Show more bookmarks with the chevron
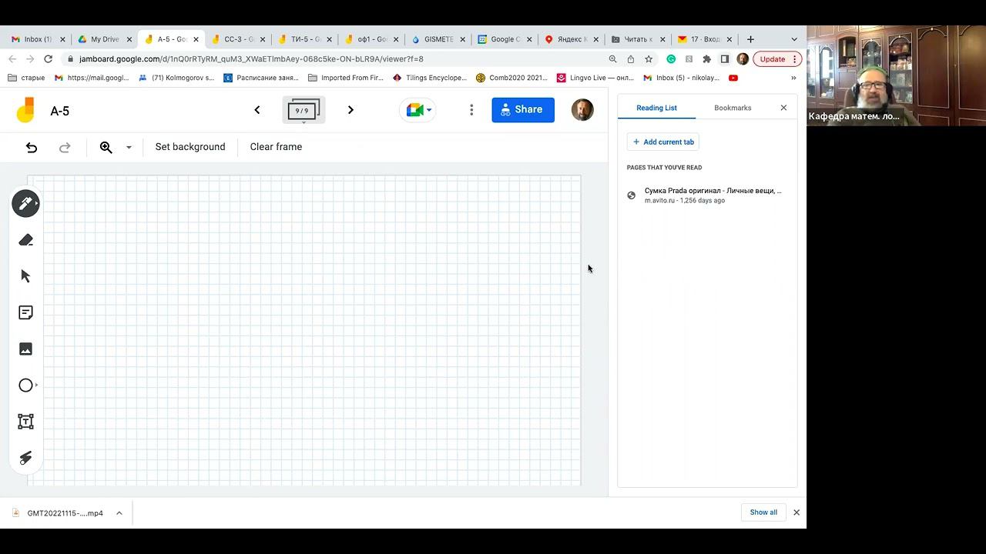Image resolution: width=986 pixels, height=554 pixels. 793,78
